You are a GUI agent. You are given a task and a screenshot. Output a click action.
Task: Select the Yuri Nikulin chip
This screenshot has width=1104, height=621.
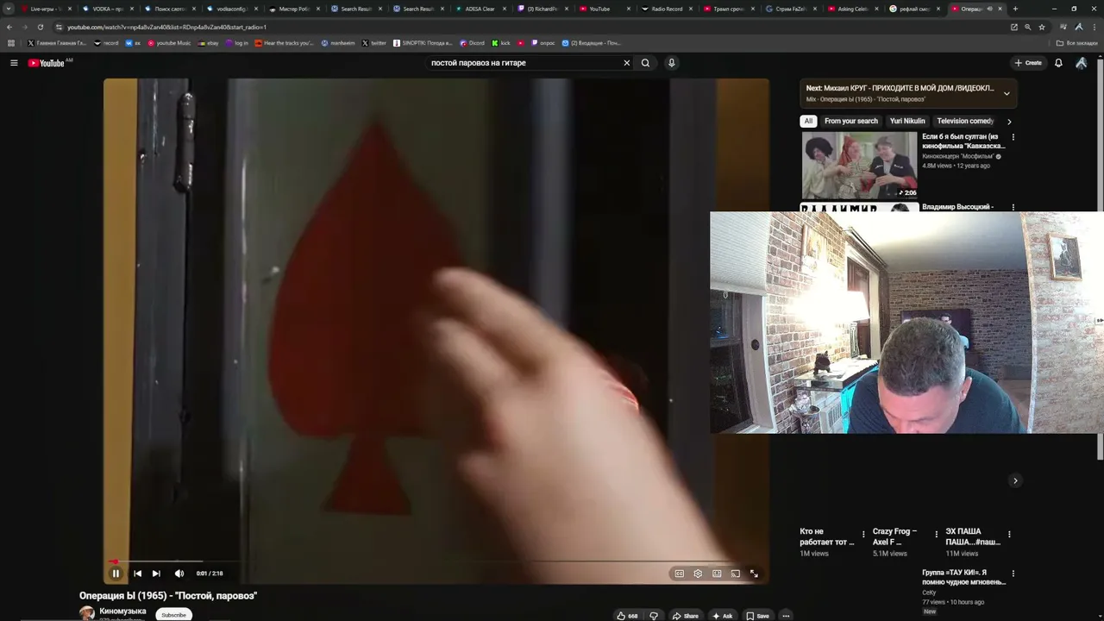(907, 122)
